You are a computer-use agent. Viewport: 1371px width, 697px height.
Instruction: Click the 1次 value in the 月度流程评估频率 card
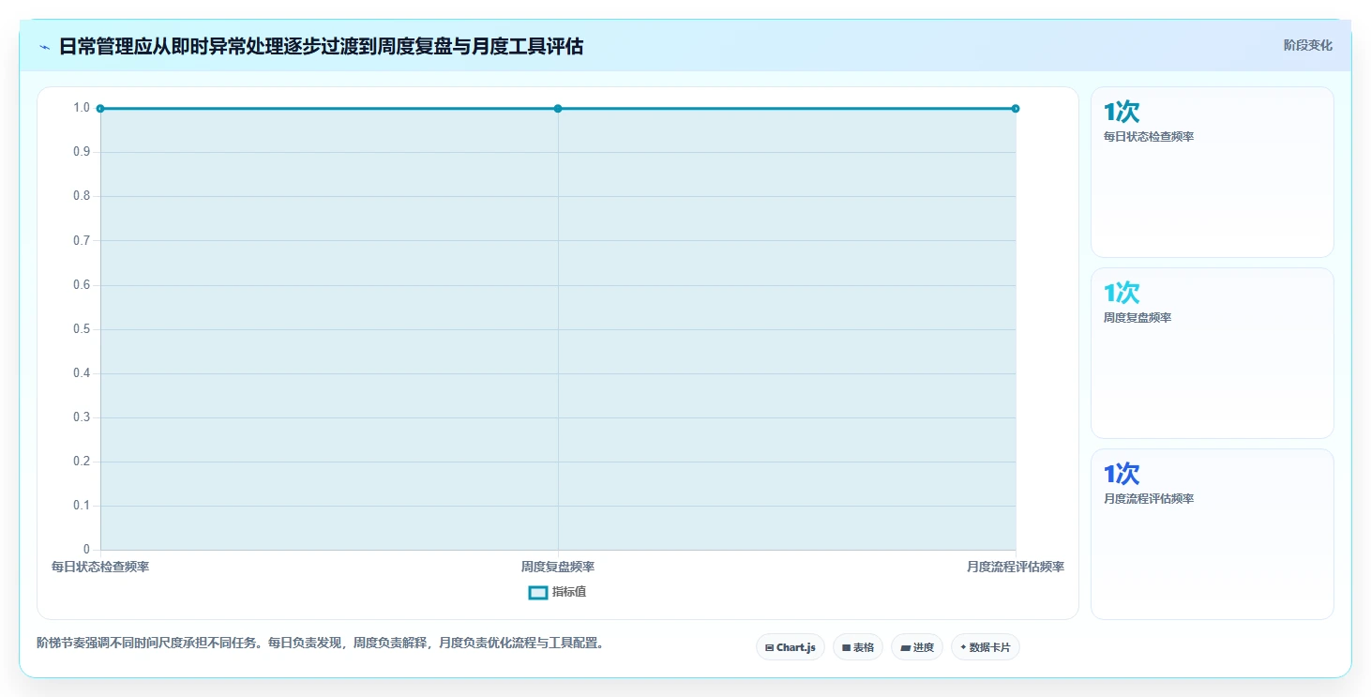1122,474
